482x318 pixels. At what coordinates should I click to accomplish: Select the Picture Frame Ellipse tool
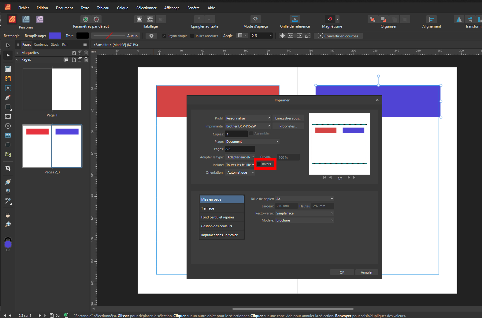pyautogui.click(x=8, y=126)
